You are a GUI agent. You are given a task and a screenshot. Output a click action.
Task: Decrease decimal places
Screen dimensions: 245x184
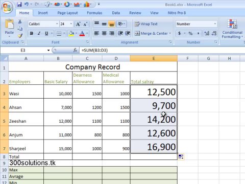coord(214,33)
